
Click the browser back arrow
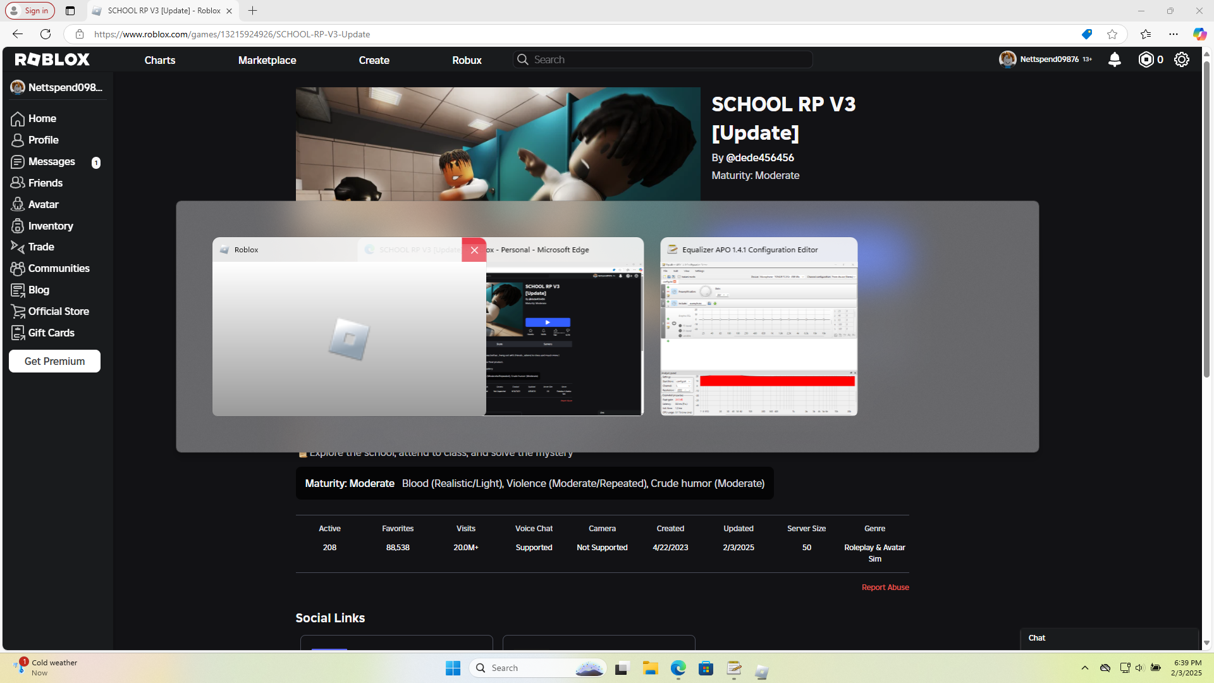18,34
